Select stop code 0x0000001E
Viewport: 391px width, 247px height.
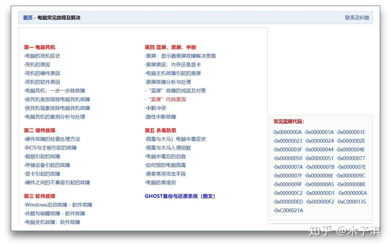pyautogui.click(x=351, y=132)
